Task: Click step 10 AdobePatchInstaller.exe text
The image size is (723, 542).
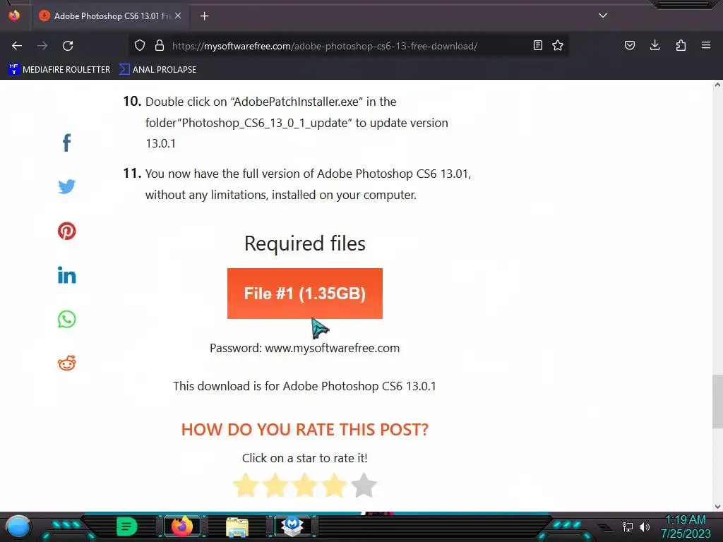Action: [297, 123]
